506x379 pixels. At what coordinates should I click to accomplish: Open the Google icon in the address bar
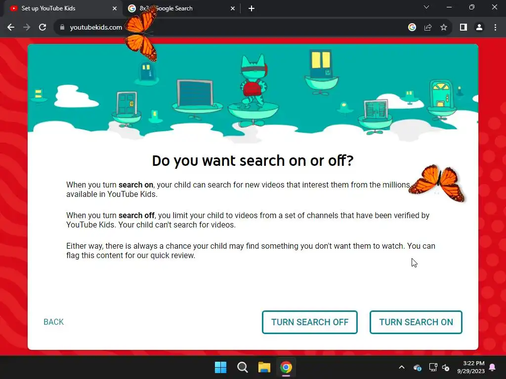coord(412,28)
